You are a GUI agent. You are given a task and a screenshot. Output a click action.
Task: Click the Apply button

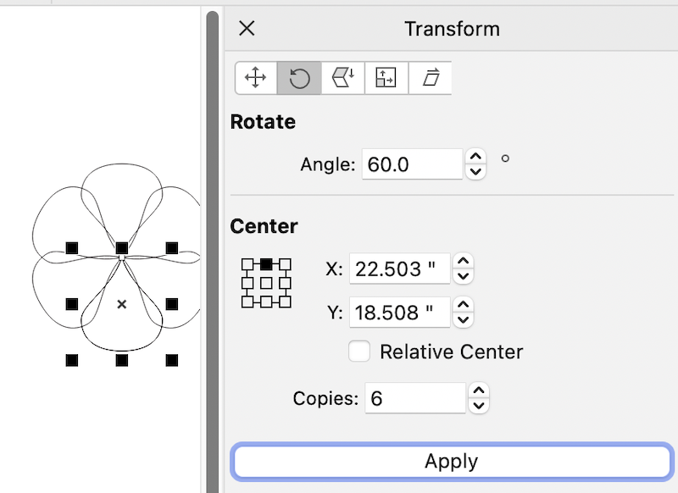point(451,462)
